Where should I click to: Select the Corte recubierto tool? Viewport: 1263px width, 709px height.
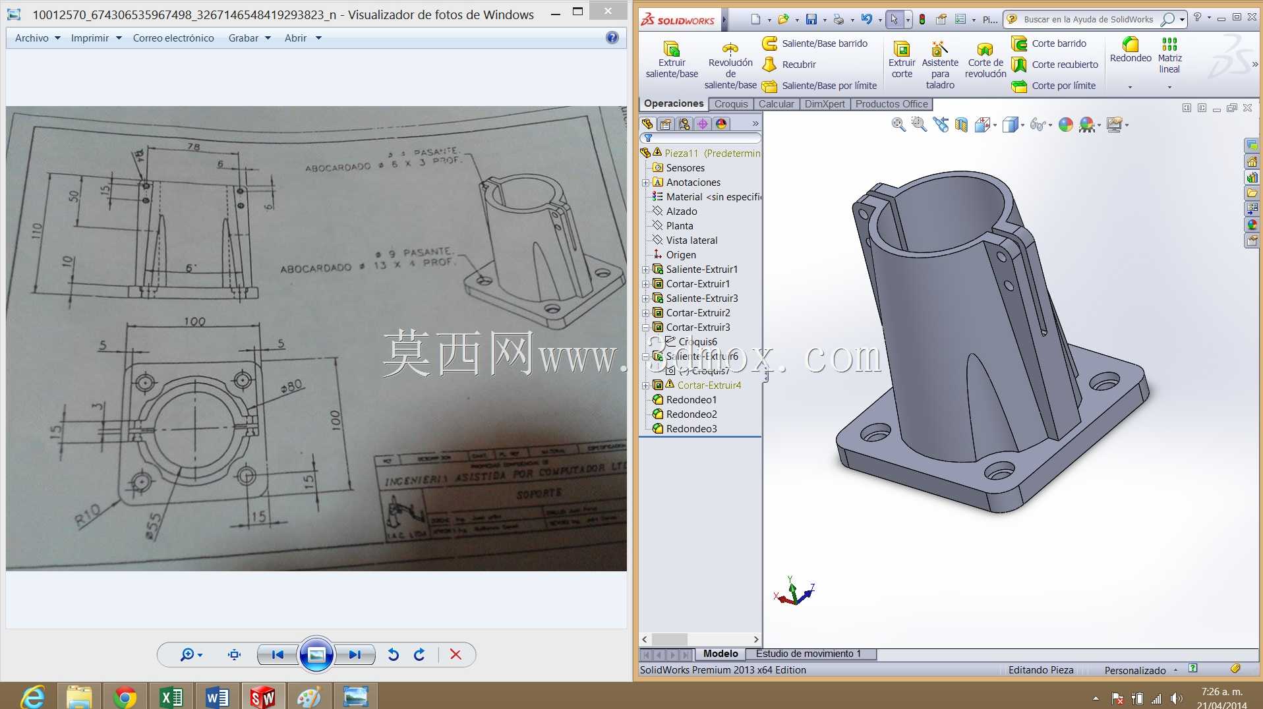[x=1055, y=65]
